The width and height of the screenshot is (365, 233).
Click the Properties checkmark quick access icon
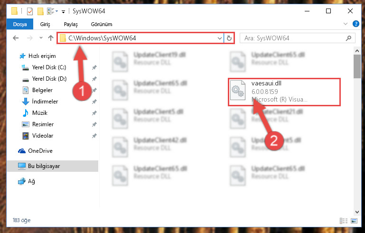click(30, 11)
